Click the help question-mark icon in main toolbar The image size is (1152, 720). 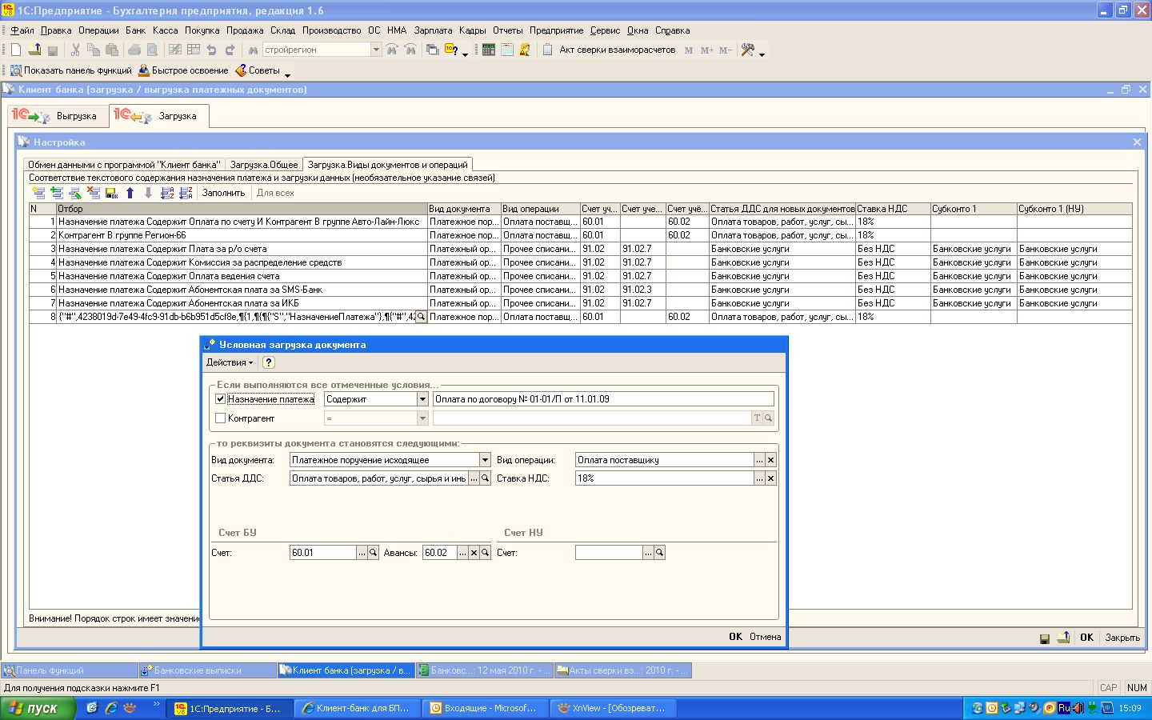[x=453, y=50]
